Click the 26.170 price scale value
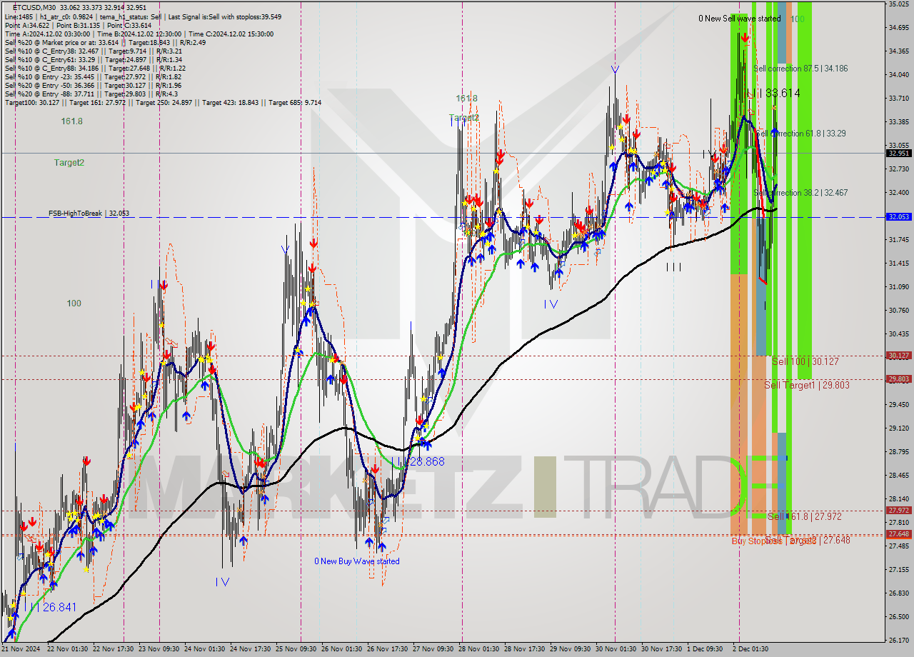 [898, 640]
